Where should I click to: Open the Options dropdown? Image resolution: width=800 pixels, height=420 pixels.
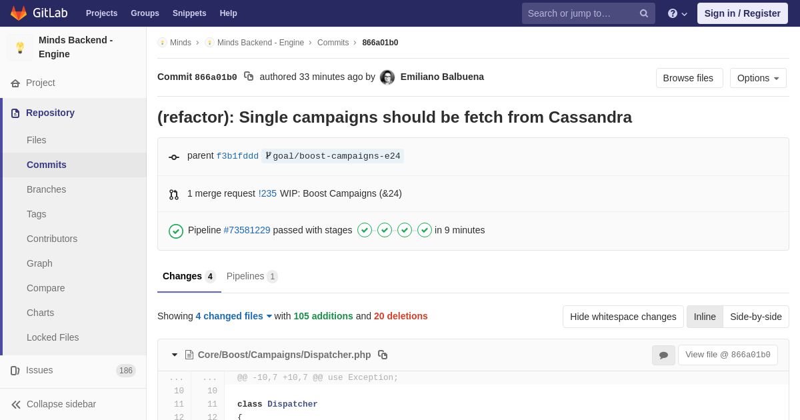click(x=758, y=78)
